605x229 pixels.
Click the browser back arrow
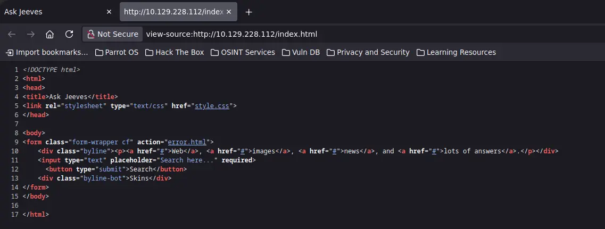tap(12, 35)
